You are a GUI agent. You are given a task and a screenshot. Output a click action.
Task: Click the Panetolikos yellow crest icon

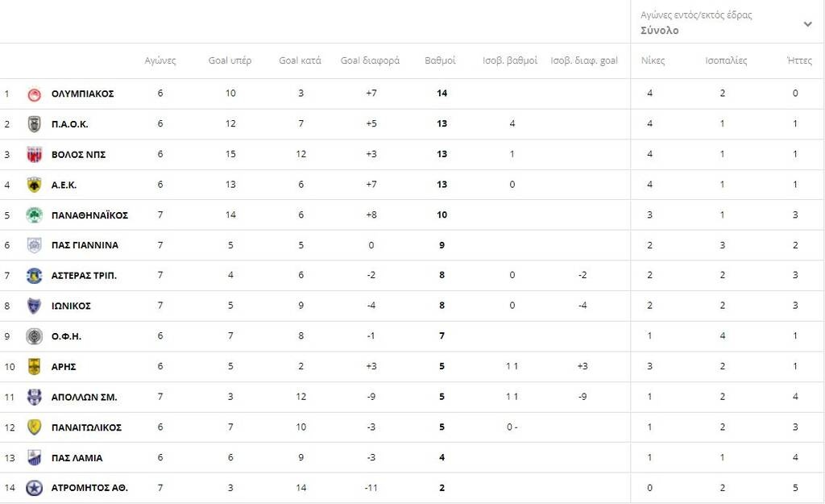34,427
